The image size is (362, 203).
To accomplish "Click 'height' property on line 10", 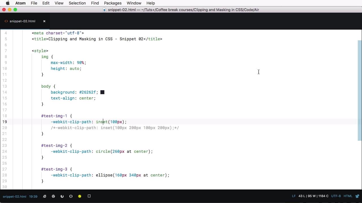I will [58, 69].
